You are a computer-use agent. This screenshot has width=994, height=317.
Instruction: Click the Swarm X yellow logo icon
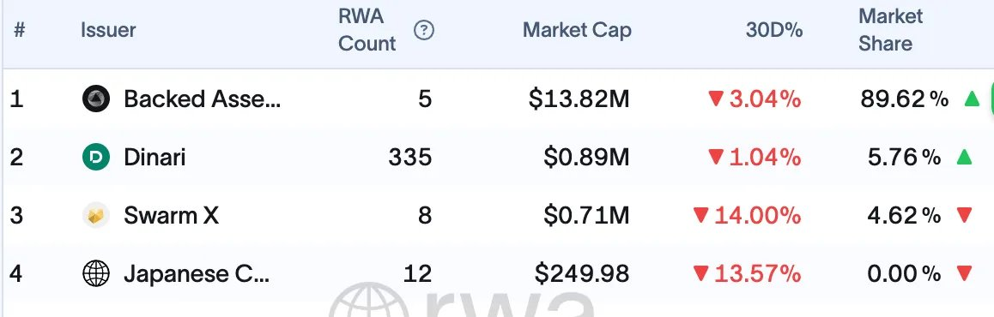point(96,216)
